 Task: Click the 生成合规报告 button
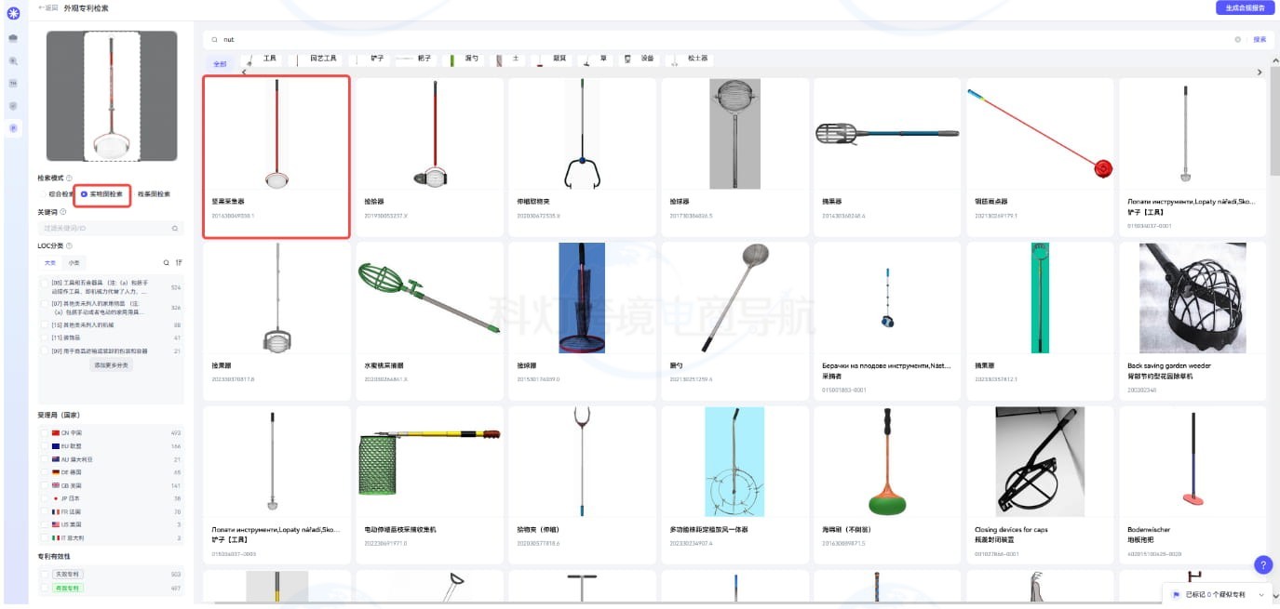pos(1245,7)
